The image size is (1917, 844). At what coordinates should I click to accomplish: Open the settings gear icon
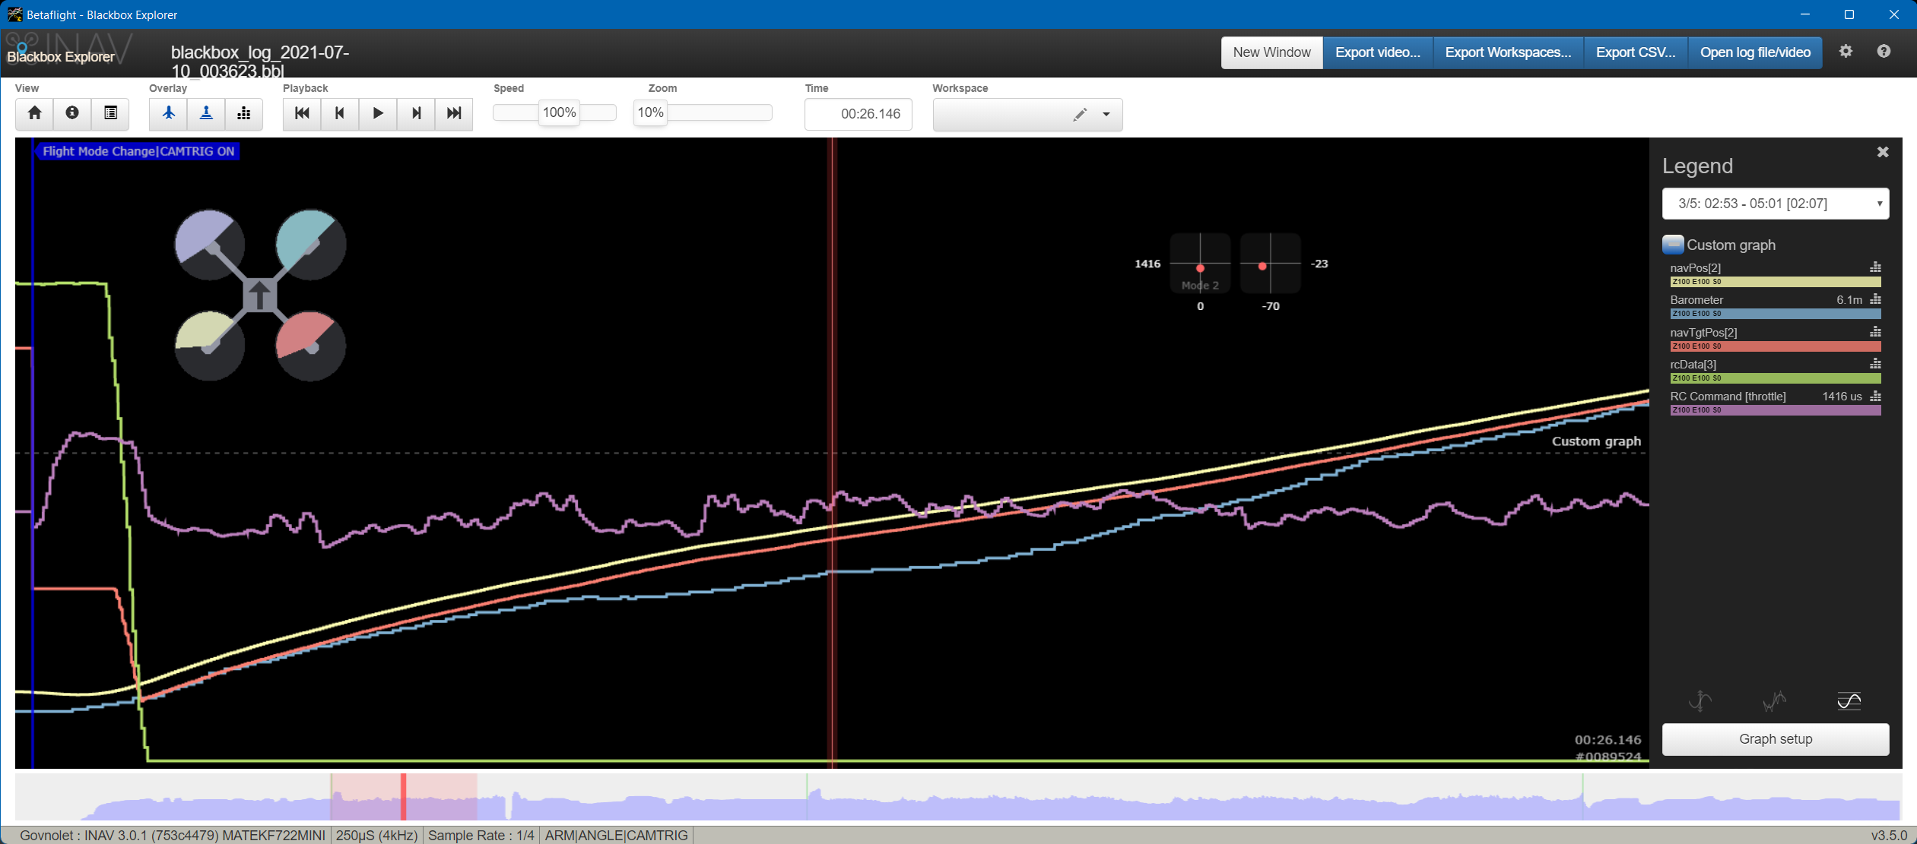pos(1846,52)
